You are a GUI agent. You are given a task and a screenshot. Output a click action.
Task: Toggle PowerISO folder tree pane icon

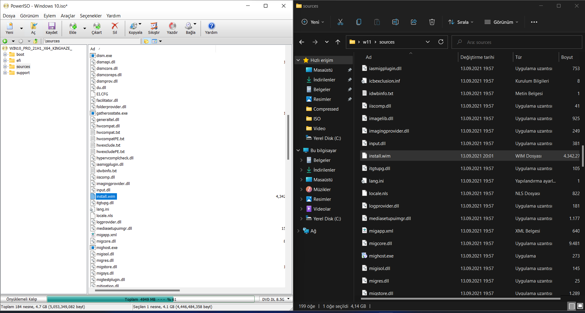tap(147, 41)
